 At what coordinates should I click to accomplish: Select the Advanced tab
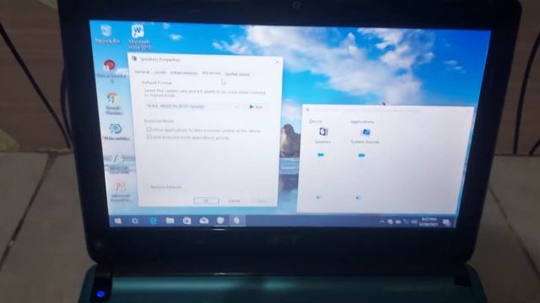tap(211, 73)
